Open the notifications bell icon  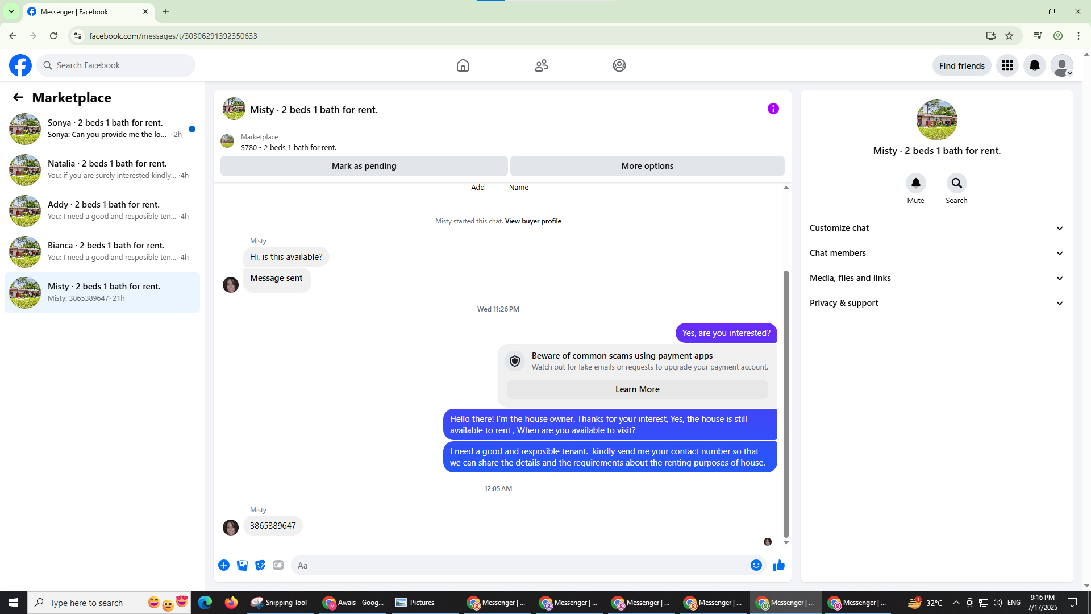[1035, 65]
